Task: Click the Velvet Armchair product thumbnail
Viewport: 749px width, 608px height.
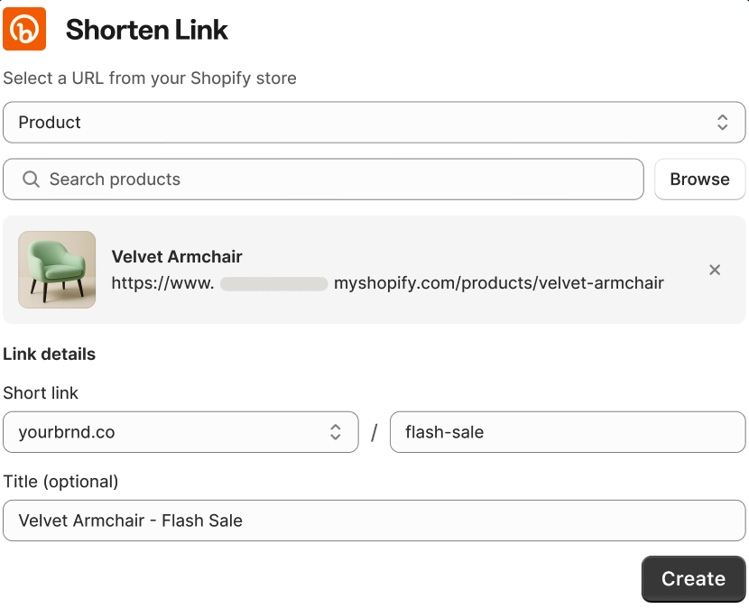Action: [57, 270]
